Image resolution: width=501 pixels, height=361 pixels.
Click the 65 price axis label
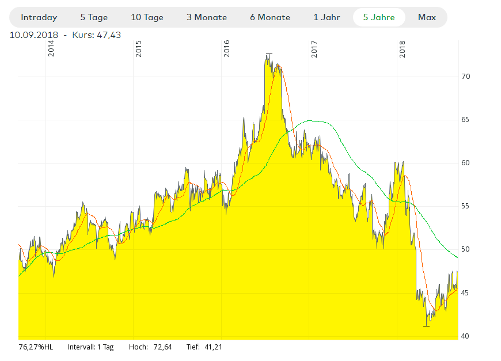tap(465, 120)
